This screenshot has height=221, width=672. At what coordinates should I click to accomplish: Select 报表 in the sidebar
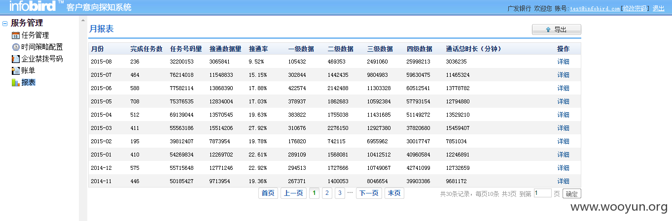(28, 82)
